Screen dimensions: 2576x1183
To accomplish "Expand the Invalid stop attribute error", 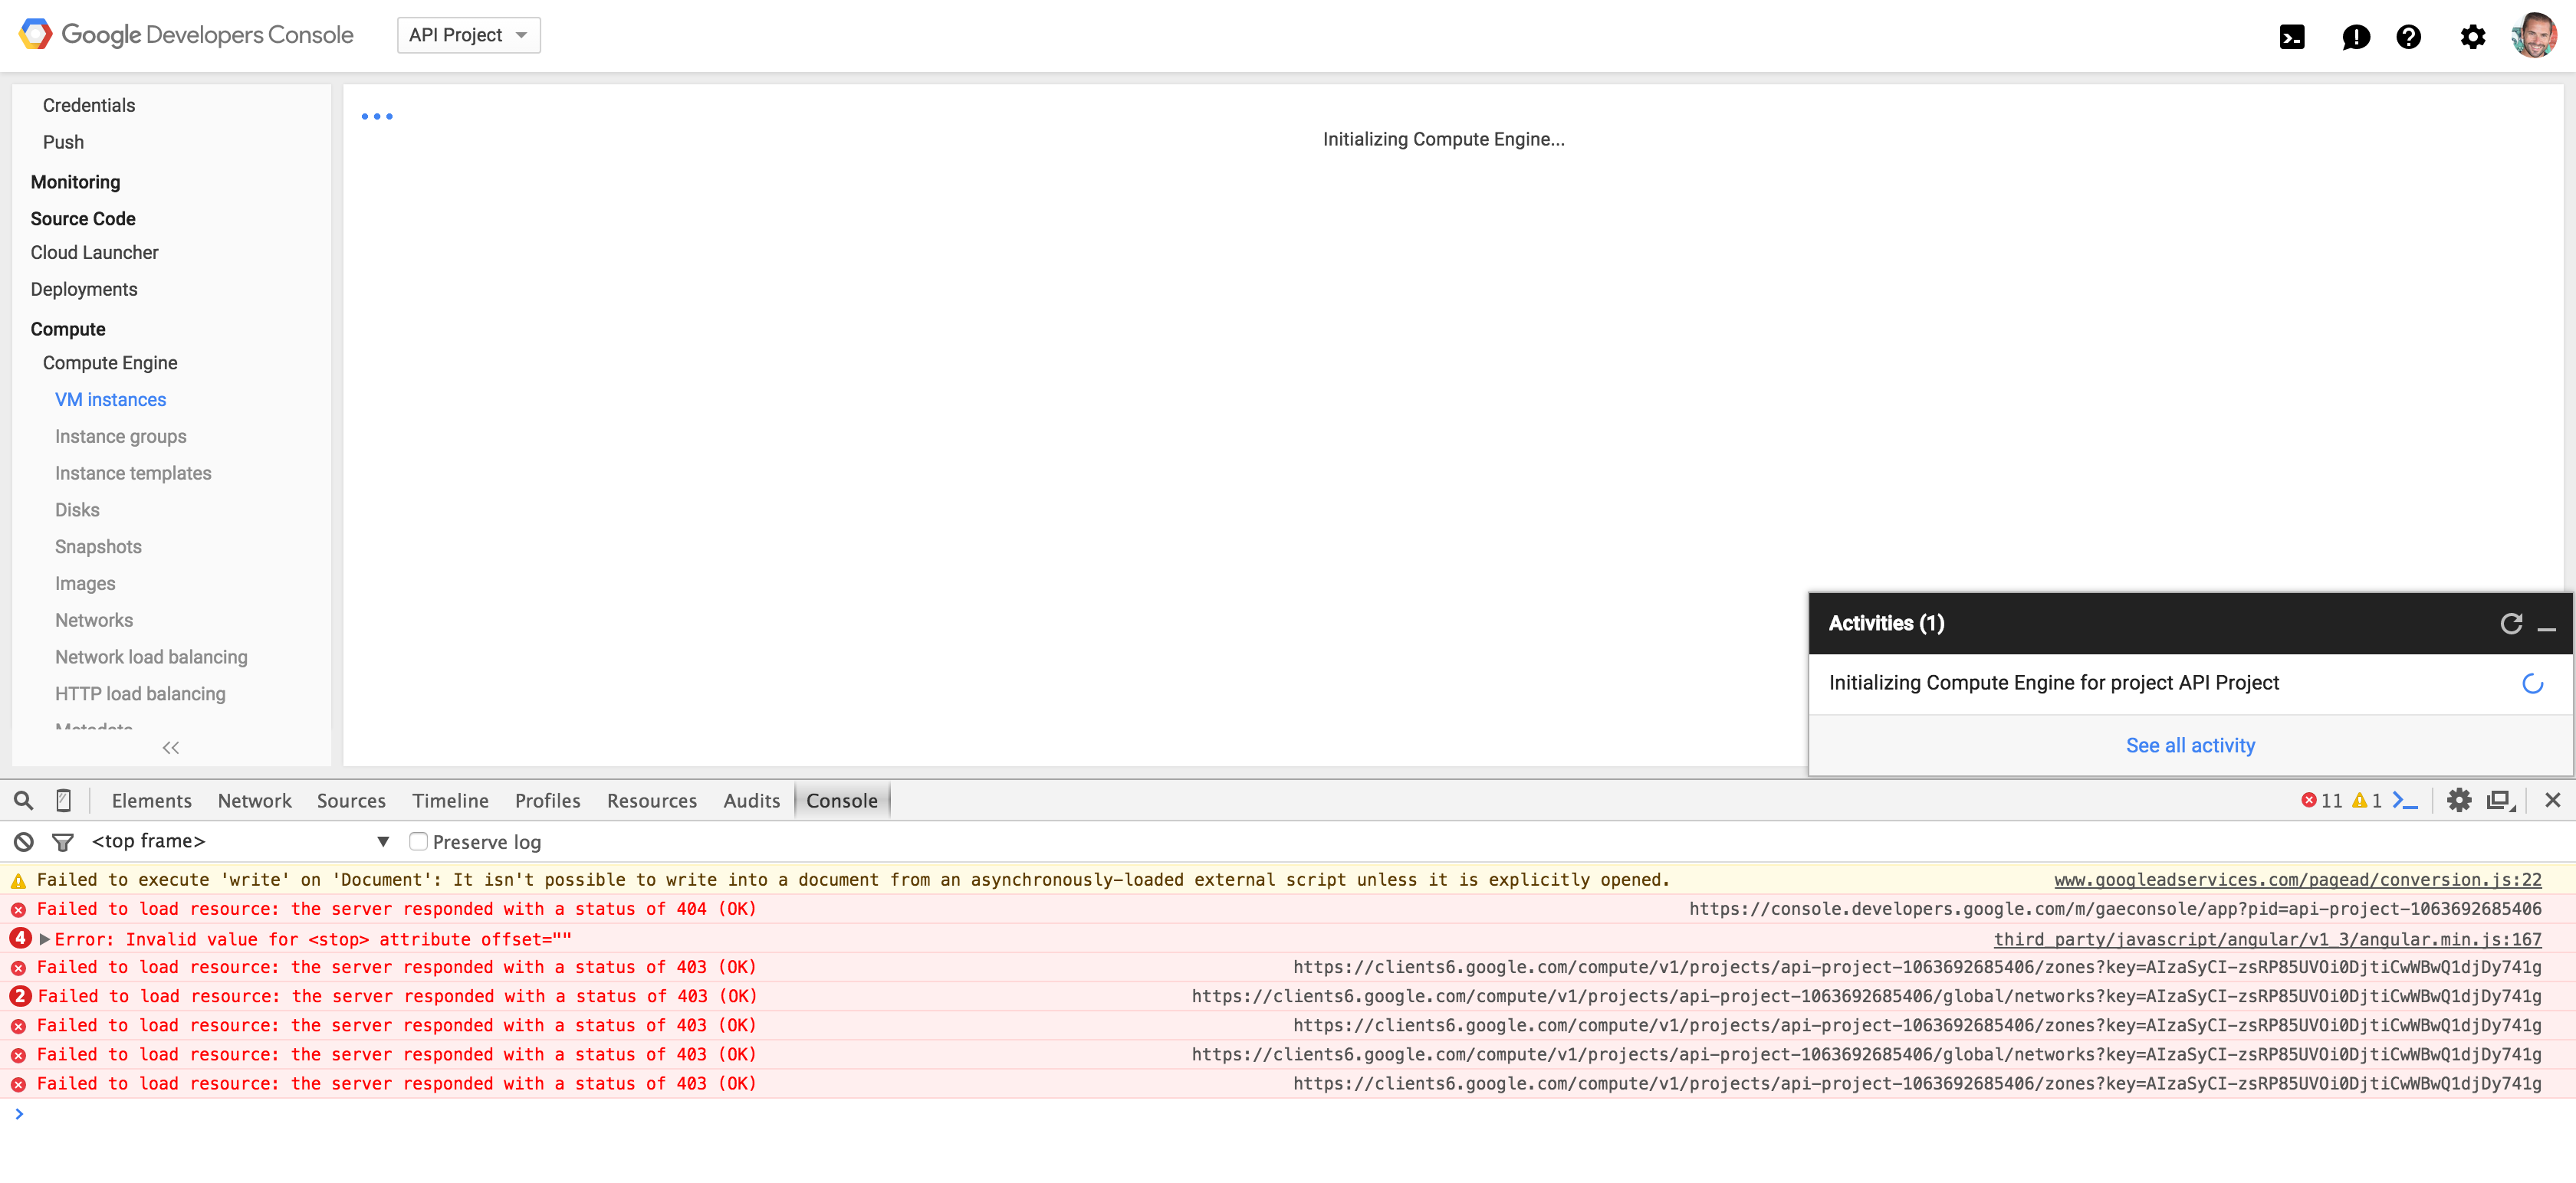I will [45, 939].
